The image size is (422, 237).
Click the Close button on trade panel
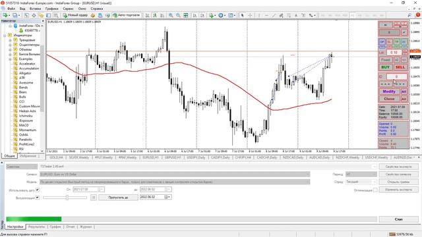tap(389, 99)
